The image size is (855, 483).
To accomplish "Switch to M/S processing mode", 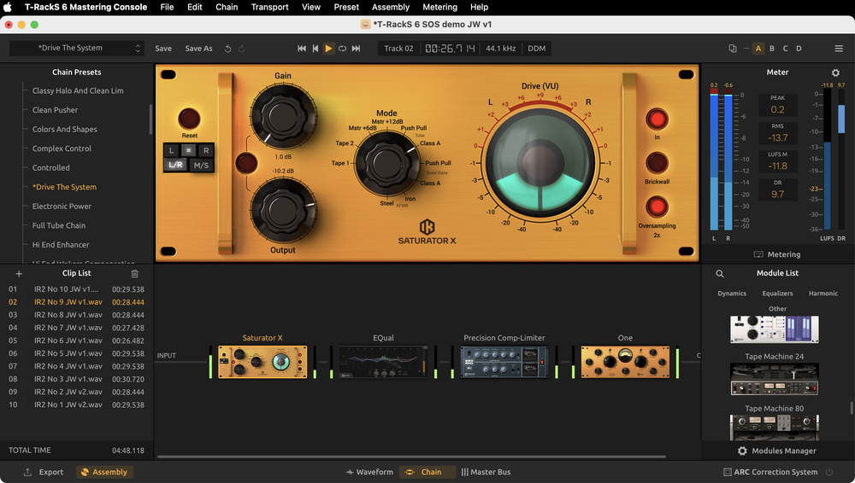I will pyautogui.click(x=201, y=165).
